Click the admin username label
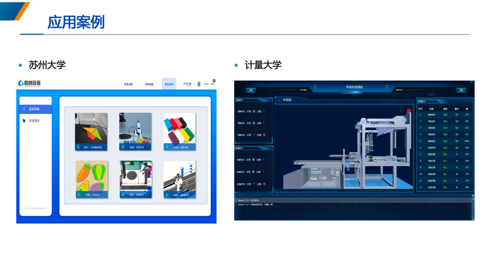Image resolution: width=485 pixels, height=271 pixels. point(206,84)
